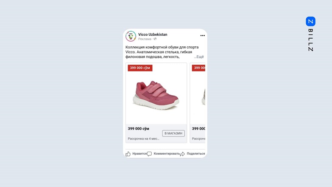The width and height of the screenshot is (332, 187).
Task: Click the thumbs-up like icon
Action: pos(128,154)
